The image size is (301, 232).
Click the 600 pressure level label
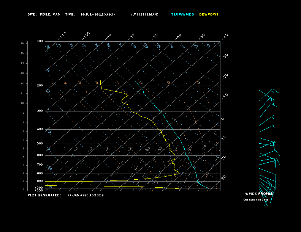click(40, 155)
